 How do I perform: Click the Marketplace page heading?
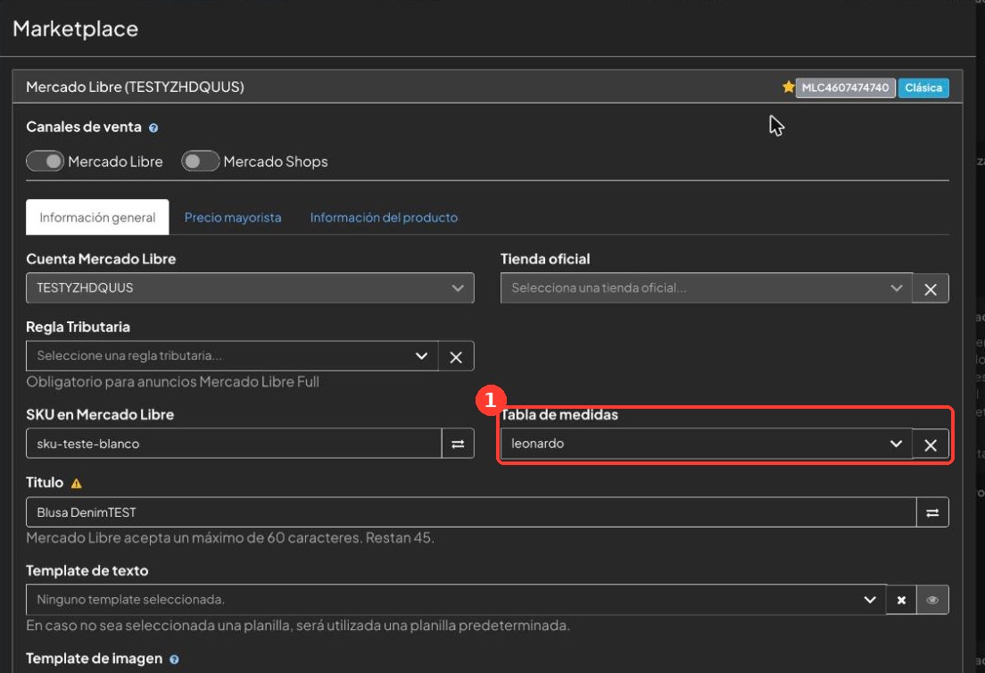point(75,29)
